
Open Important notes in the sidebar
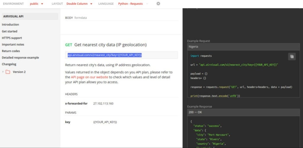point(13,44)
